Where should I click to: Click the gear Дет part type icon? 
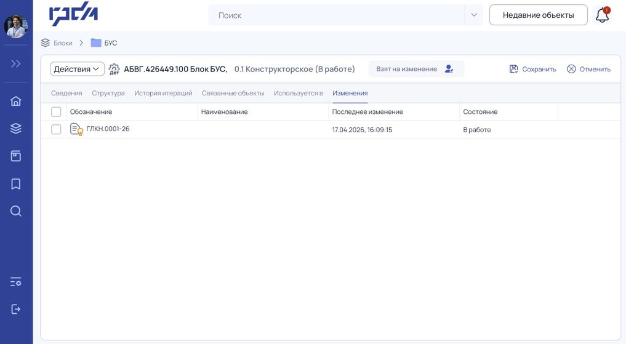click(114, 69)
